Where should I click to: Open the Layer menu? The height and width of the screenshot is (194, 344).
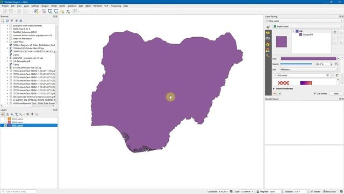pyautogui.click(x=26, y=6)
